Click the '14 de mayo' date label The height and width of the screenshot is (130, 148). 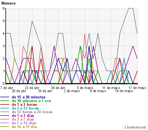click(x=124, y=91)
